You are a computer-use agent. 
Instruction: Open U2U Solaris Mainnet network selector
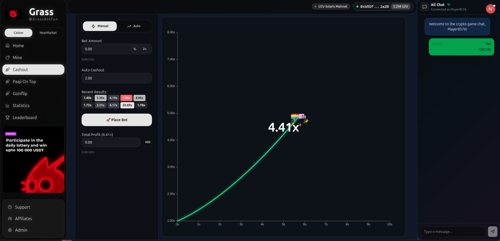tap(331, 7)
